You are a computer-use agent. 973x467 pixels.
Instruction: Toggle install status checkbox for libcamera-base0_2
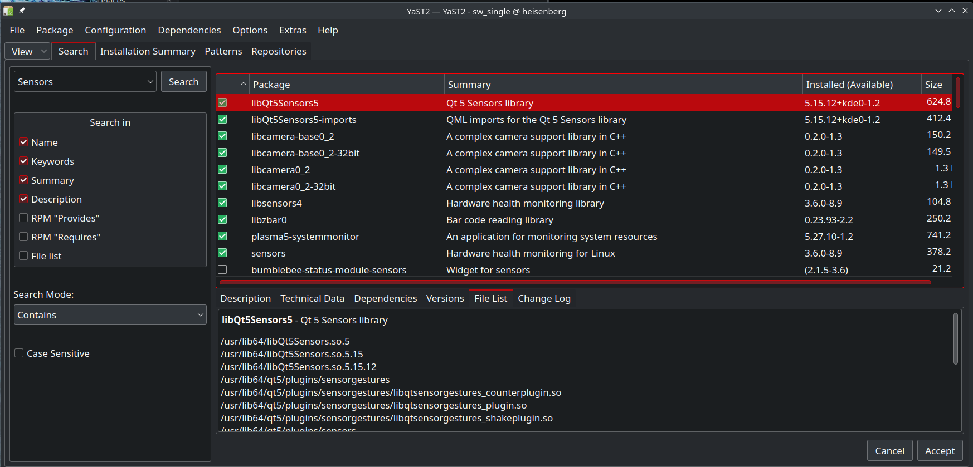pos(222,136)
